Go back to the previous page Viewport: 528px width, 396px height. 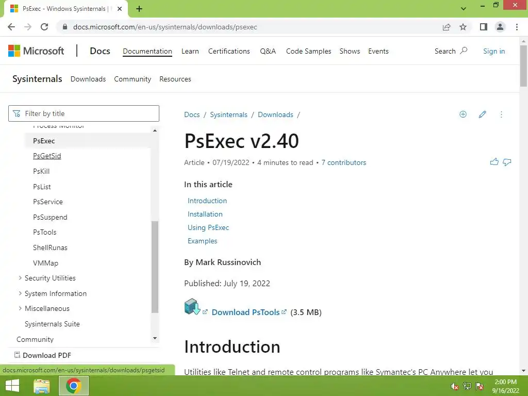[11, 27]
